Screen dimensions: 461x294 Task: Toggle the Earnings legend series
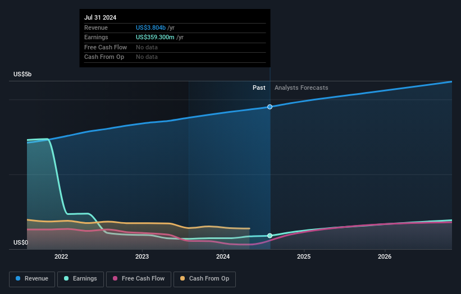80,279
